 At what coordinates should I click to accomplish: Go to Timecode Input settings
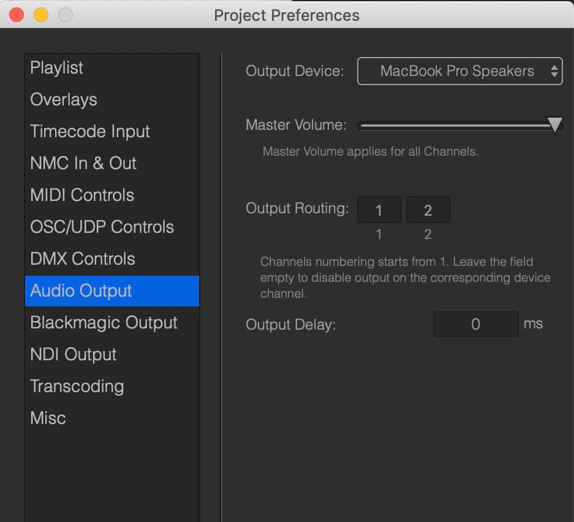(112, 131)
